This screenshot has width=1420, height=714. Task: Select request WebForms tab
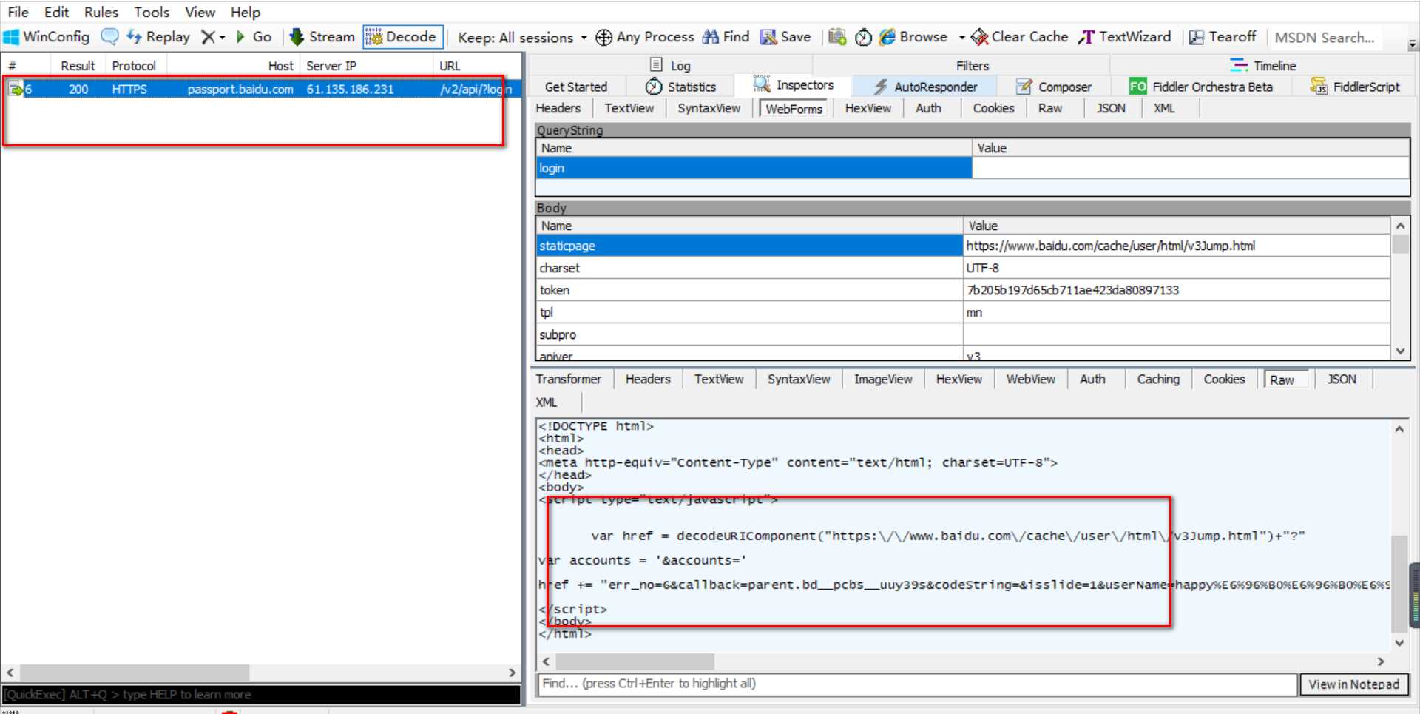coord(794,109)
